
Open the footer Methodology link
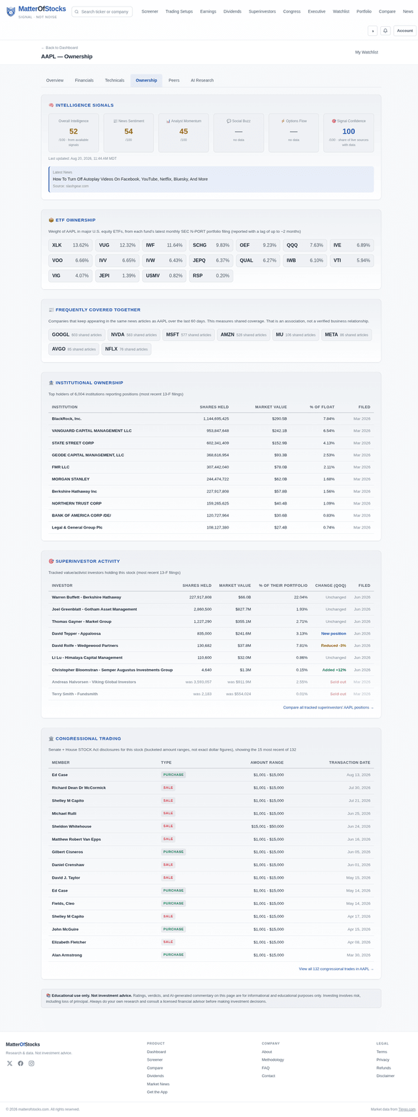point(273,1060)
